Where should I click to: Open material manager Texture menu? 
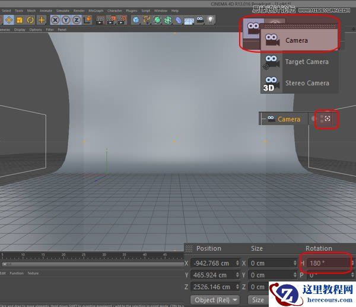pyautogui.click(x=33, y=273)
